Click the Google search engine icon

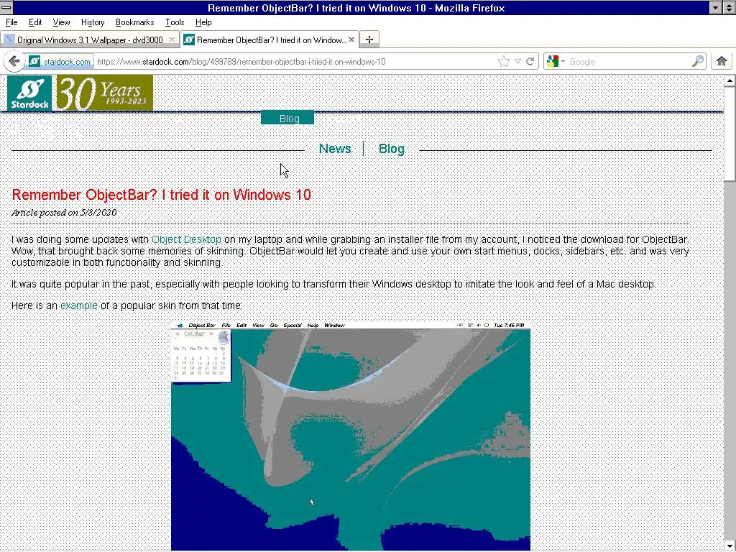553,62
